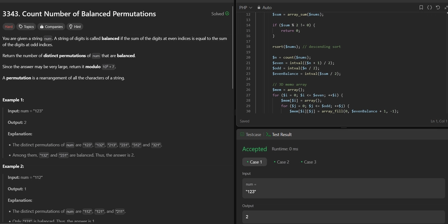Image resolution: width=448 pixels, height=224 pixels.
Task: Click the tag icon in Topics button
Action: 21,26
